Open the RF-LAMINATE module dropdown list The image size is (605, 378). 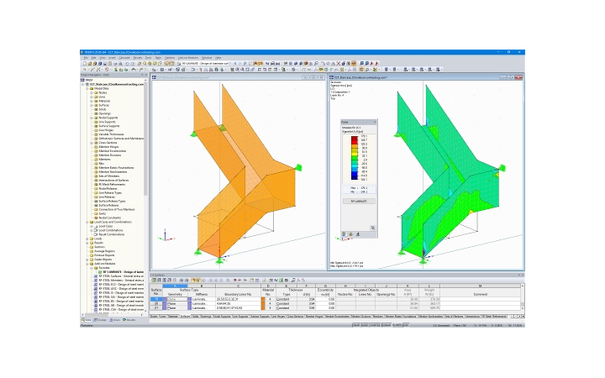tap(230, 63)
